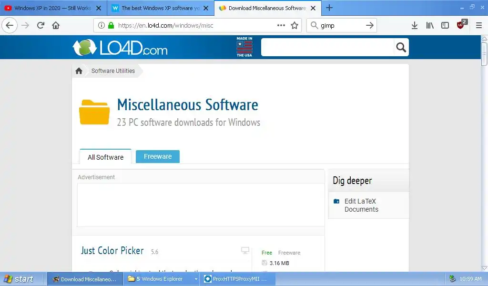Click the LO4D.com site logo
The width and height of the screenshot is (488, 286).
pos(120,47)
